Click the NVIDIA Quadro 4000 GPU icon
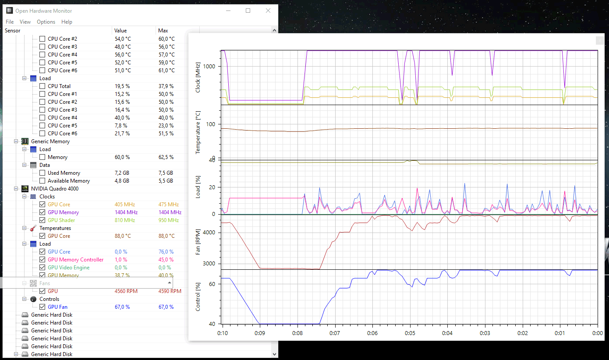This screenshot has height=360, width=609. [25, 189]
